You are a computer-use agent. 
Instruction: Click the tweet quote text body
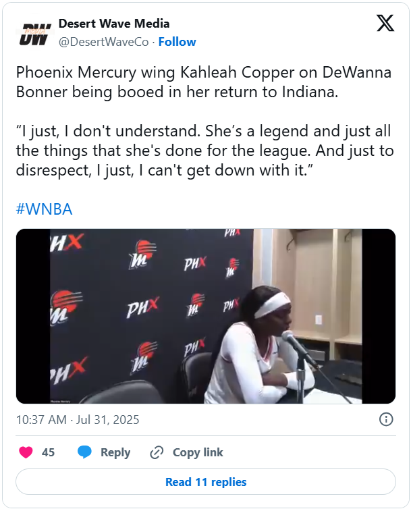(204, 151)
